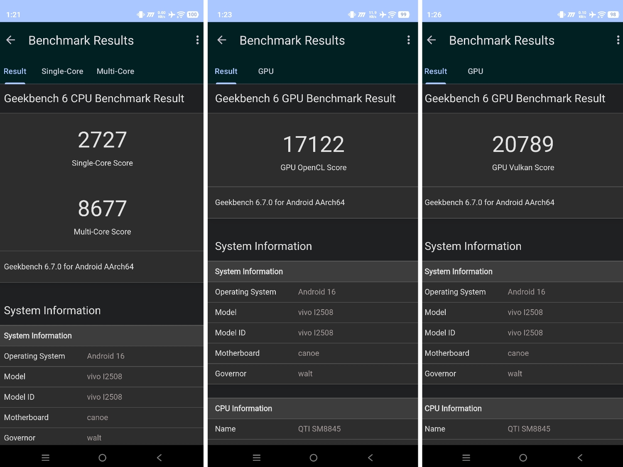Select Result tab on CPU benchmark screen
Viewport: 623px width, 467px height.
15,71
